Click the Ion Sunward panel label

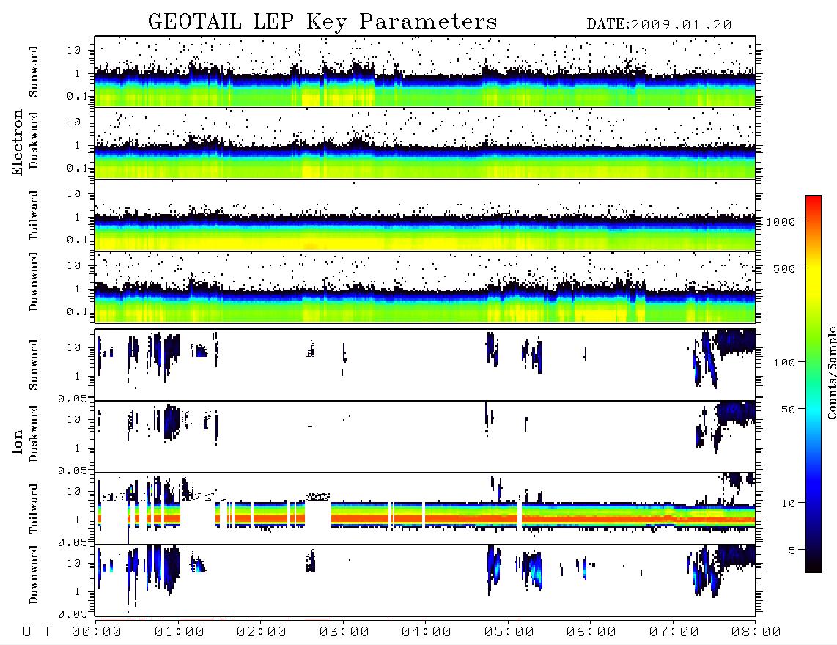pos(34,365)
